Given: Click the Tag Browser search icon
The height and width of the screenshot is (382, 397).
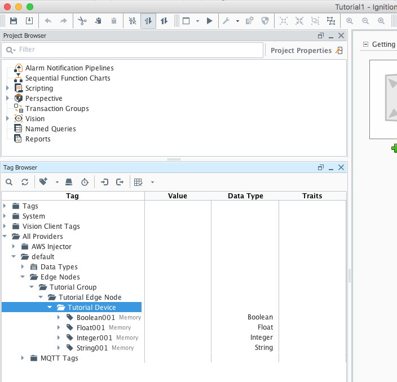Looking at the screenshot, I should click(9, 182).
